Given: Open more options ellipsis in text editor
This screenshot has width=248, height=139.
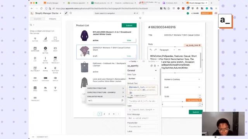Looking at the screenshot, I should (x=179, y=50).
